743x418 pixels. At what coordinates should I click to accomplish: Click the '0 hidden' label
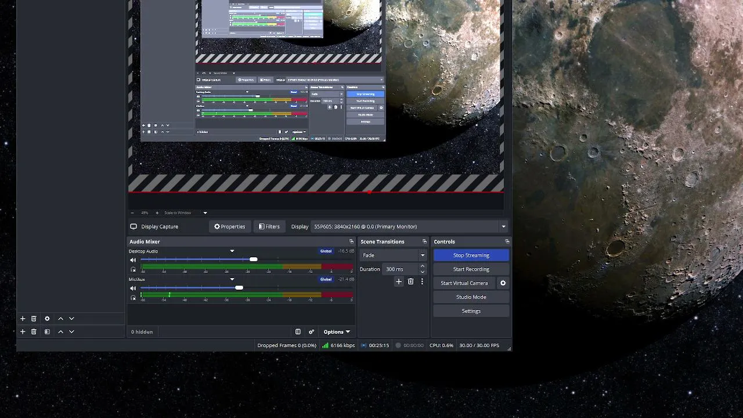(142, 332)
